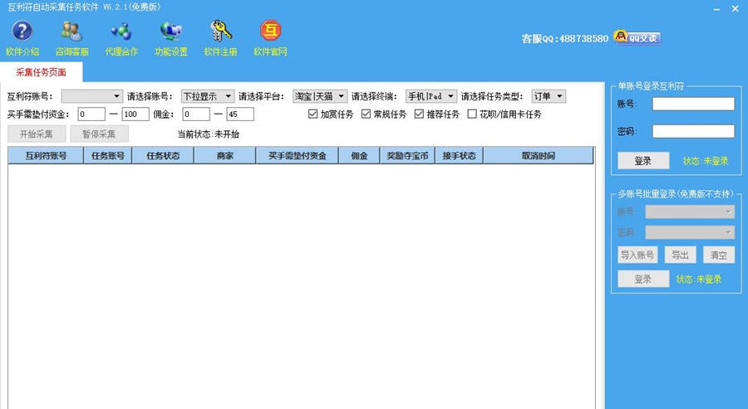The image size is (748, 409).
Task: Open the batch-login 账号 dropdown
Action: coord(690,212)
